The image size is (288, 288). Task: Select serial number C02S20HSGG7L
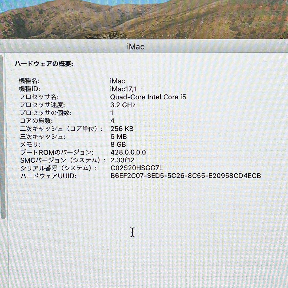coord(137,168)
